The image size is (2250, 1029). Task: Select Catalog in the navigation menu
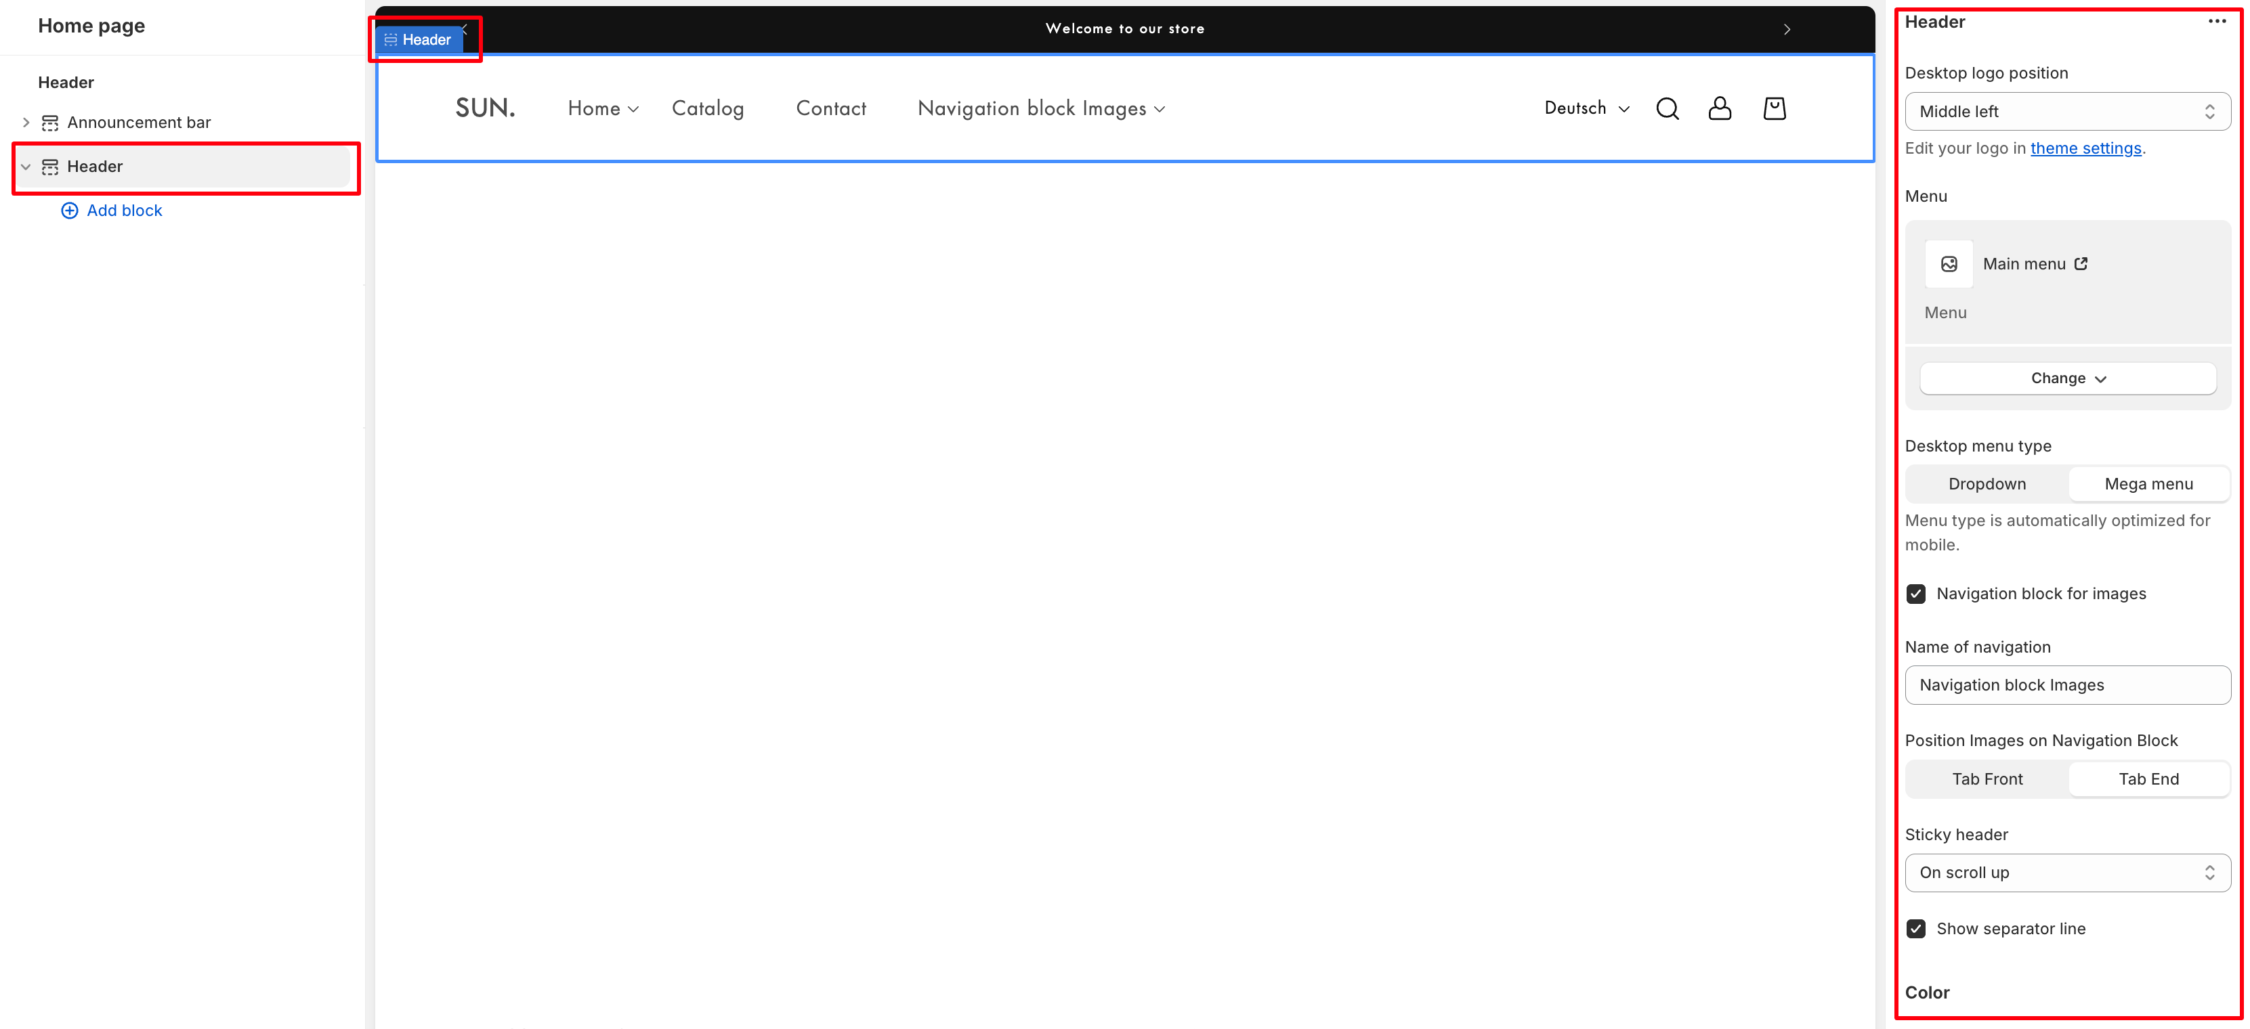tap(708, 108)
